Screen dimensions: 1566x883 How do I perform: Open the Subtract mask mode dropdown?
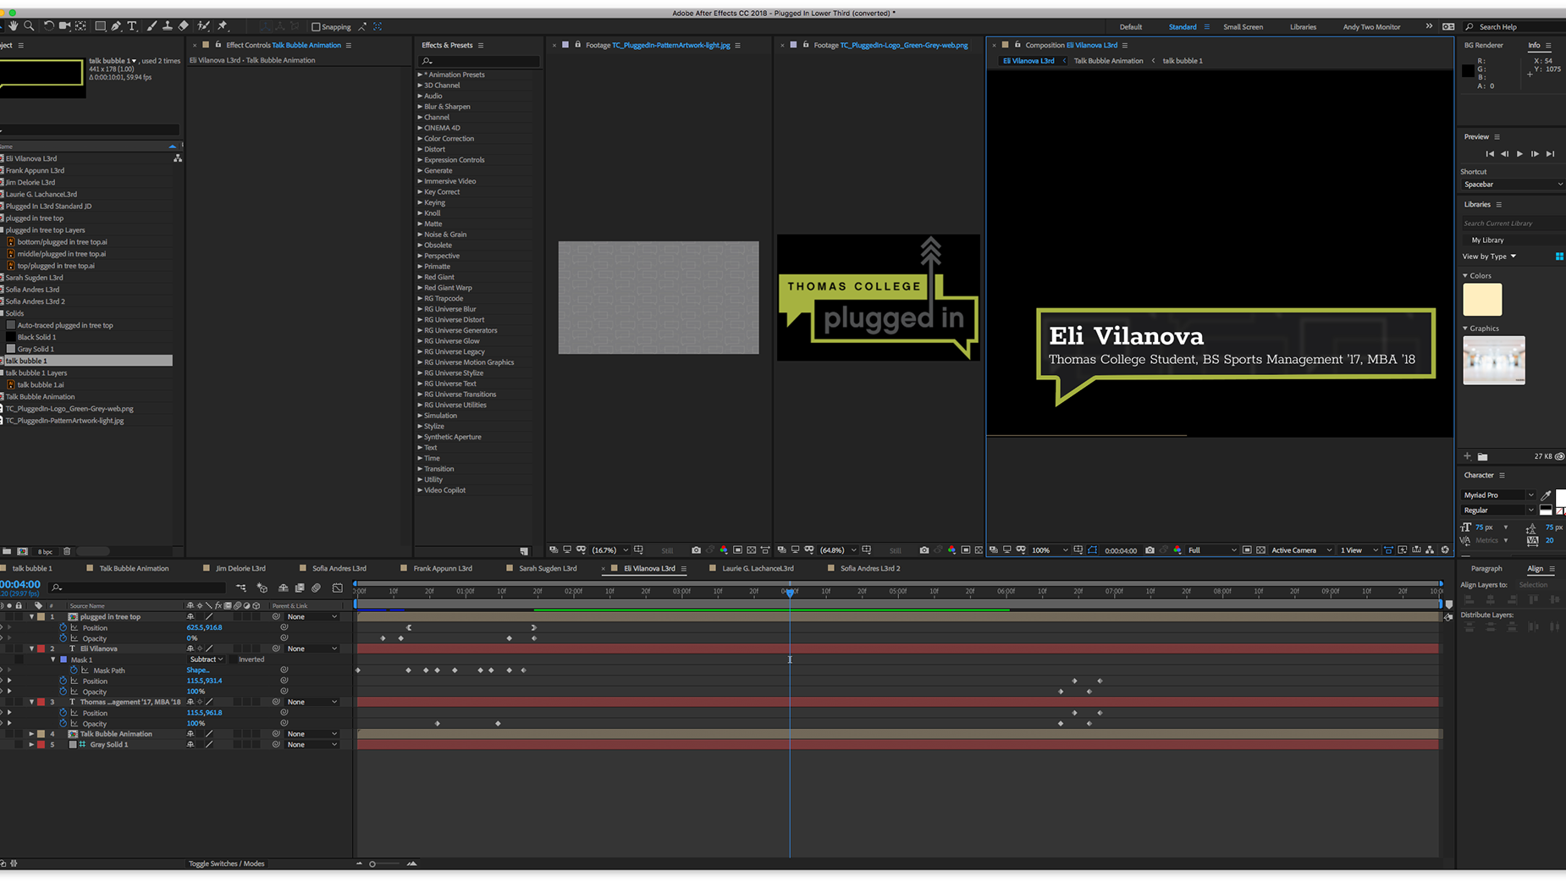(206, 659)
